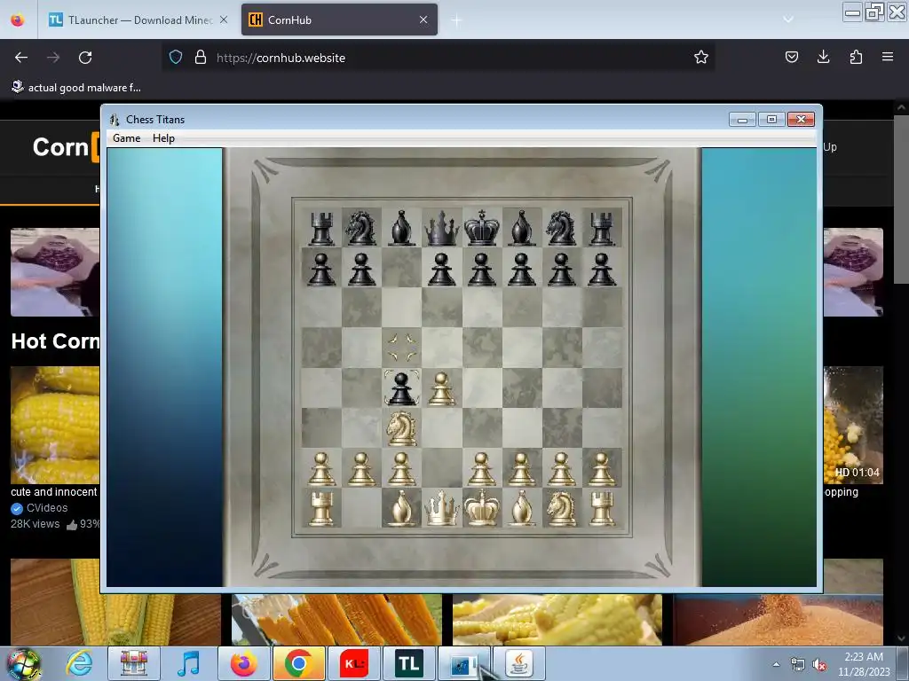The height and width of the screenshot is (681, 909).
Task: Select the black bishop on f8
Action: pyautogui.click(x=521, y=228)
